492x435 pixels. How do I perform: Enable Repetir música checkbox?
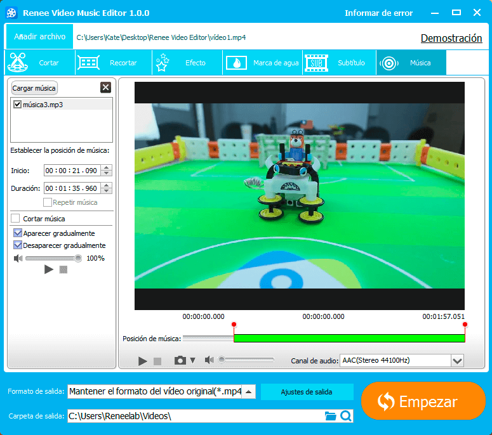(48, 202)
